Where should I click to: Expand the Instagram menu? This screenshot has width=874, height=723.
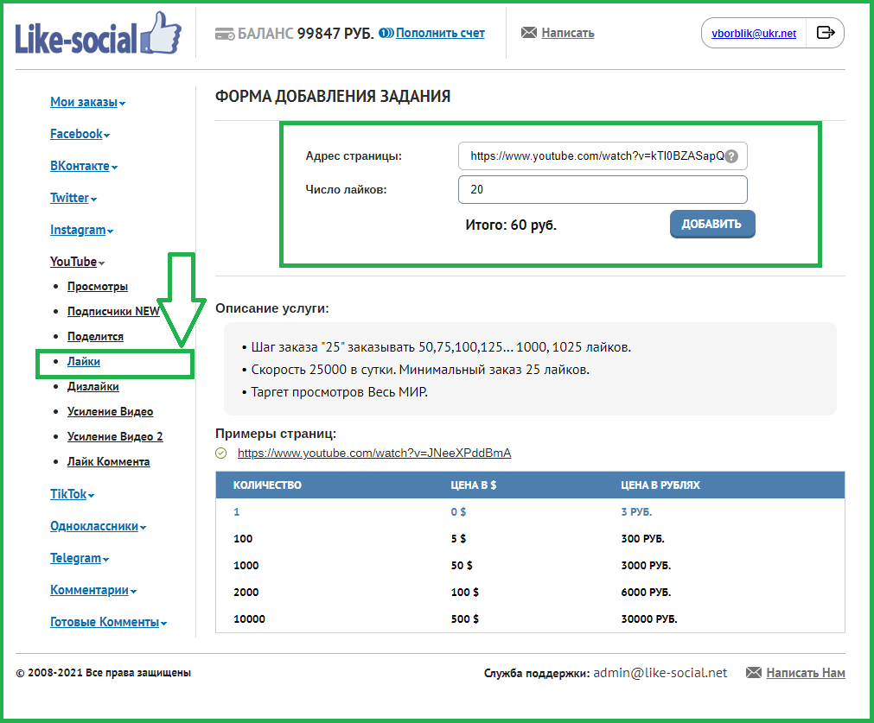point(81,230)
